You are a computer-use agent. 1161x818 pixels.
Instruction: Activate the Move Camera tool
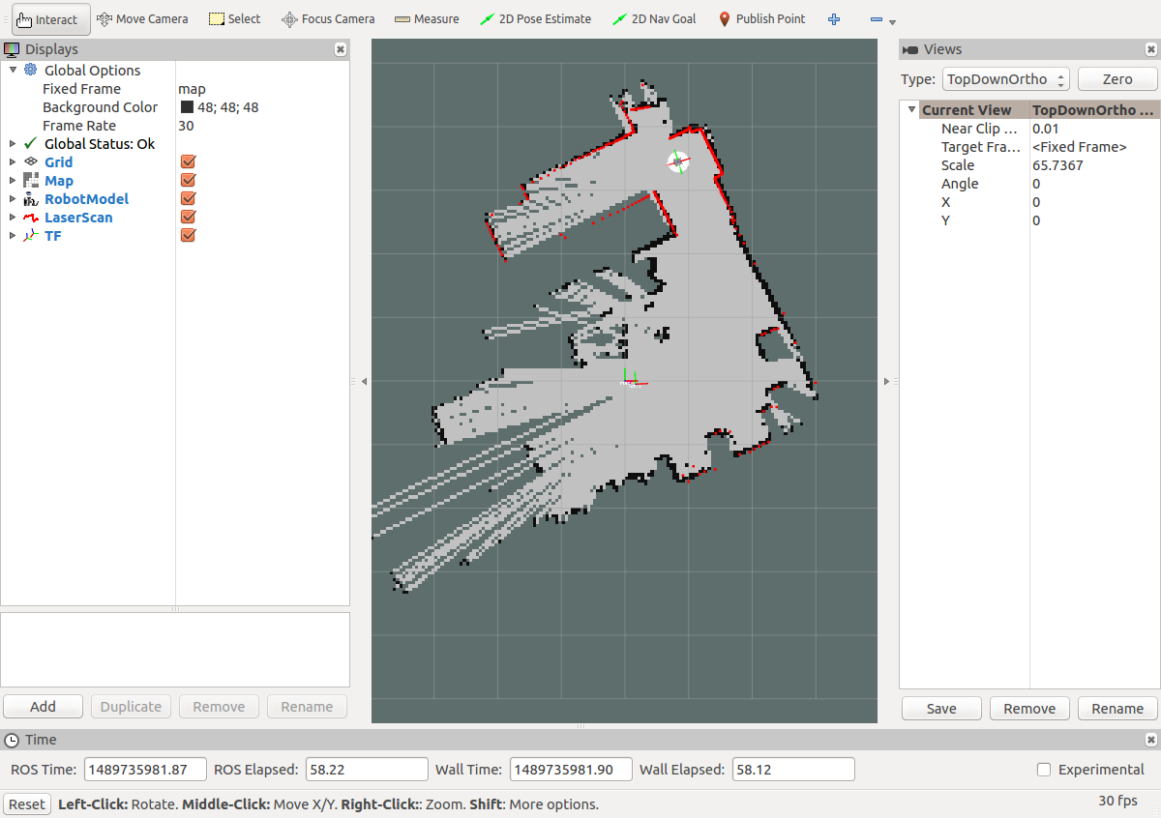coord(142,19)
